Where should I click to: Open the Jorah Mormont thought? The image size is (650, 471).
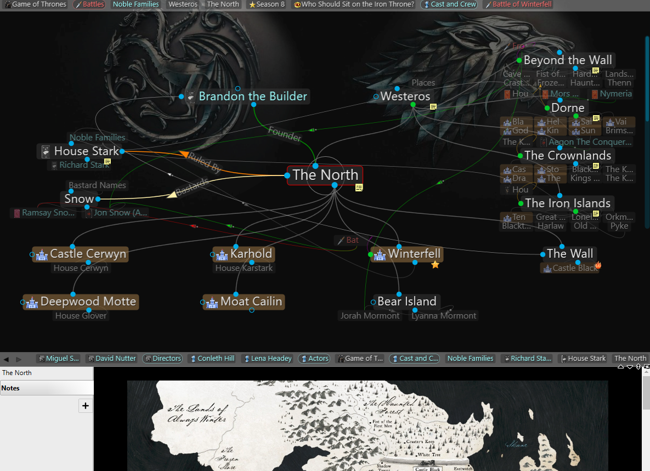(x=370, y=316)
